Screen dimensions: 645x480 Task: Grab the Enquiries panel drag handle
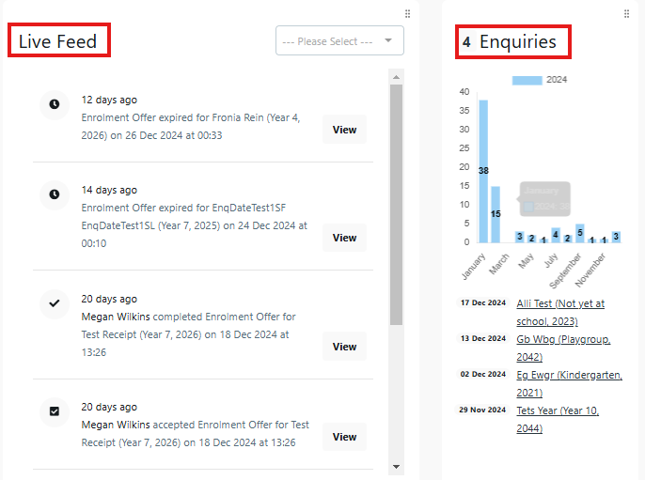(x=627, y=13)
